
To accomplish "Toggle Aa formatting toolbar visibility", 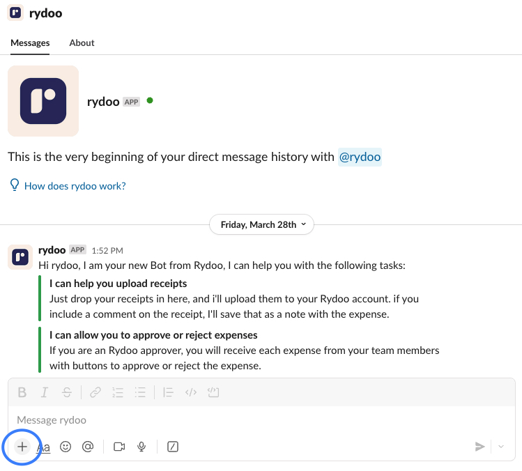I will (44, 447).
